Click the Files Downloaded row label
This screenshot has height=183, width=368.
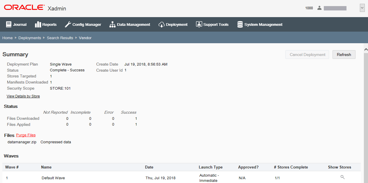coord(23,118)
